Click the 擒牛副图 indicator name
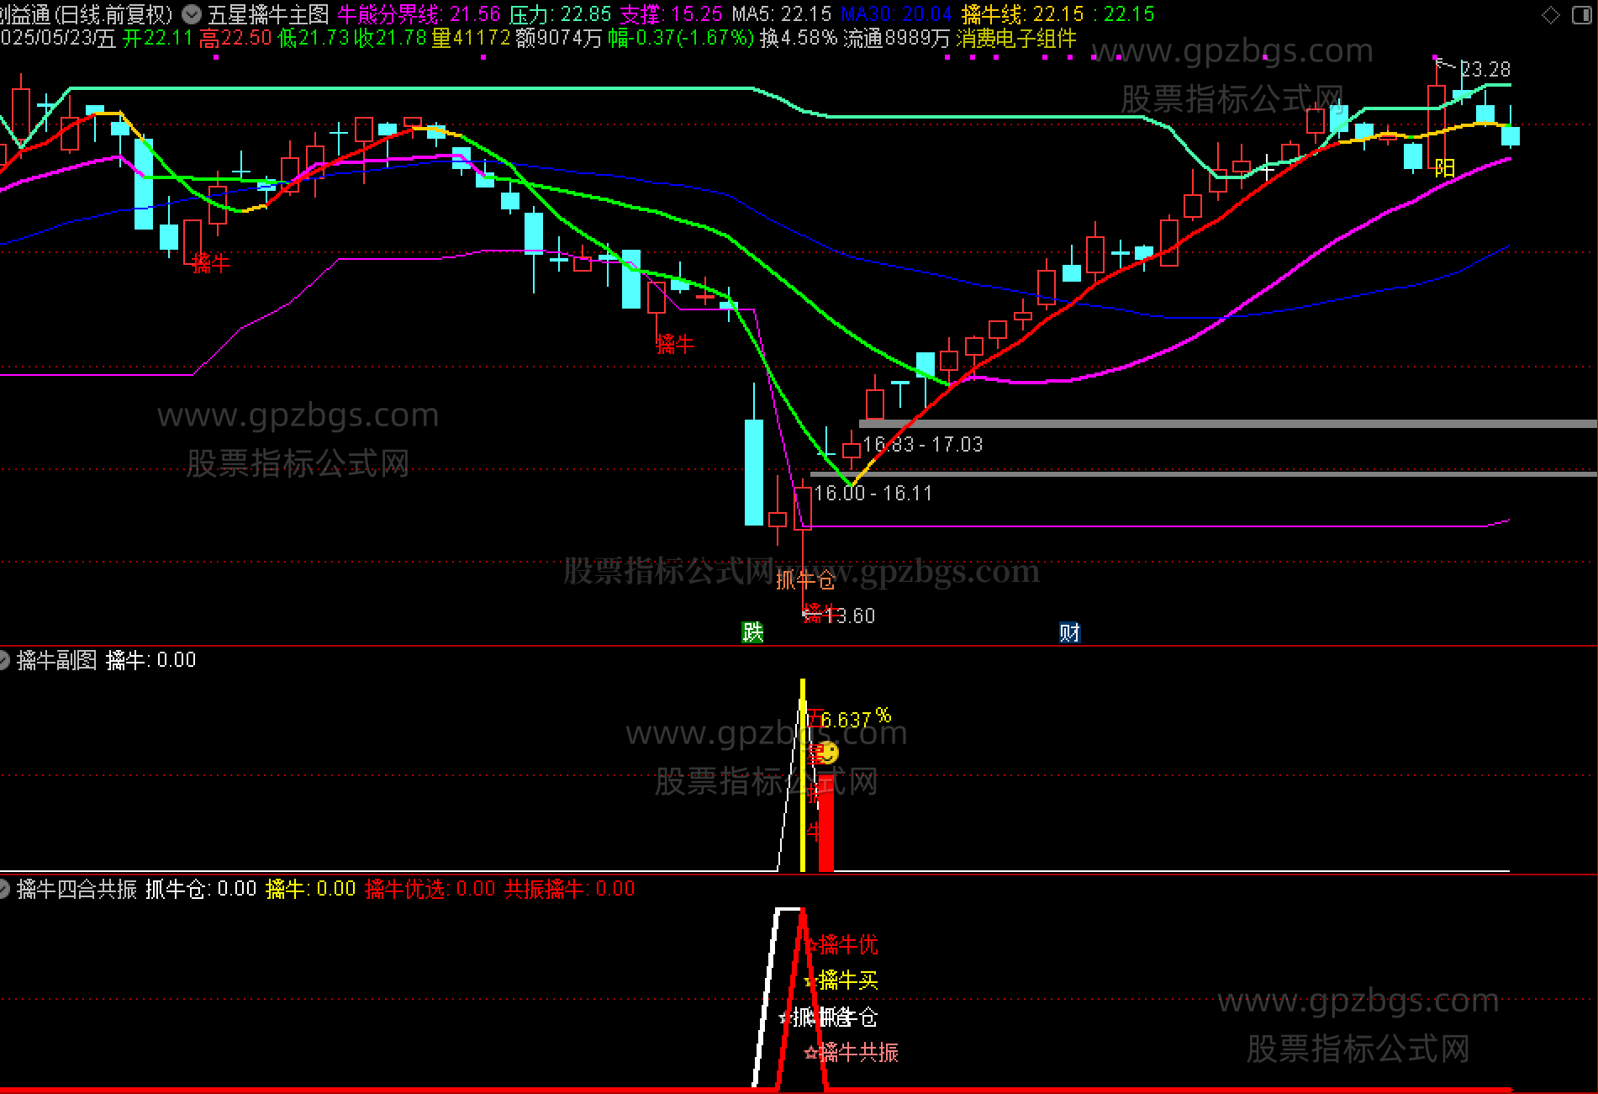Image resolution: width=1598 pixels, height=1094 pixels. point(56,660)
